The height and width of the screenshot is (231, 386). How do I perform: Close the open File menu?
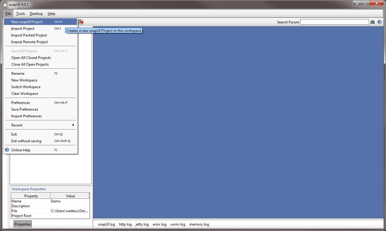8,14
